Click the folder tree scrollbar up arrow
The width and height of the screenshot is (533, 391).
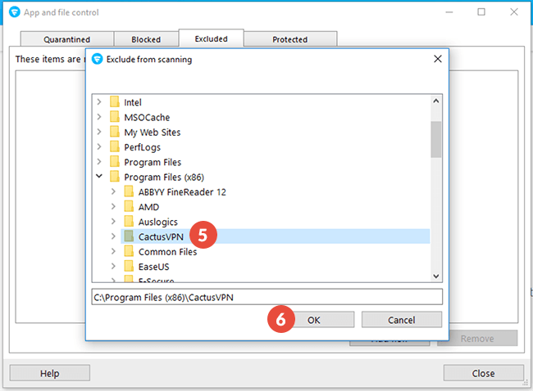pos(435,101)
